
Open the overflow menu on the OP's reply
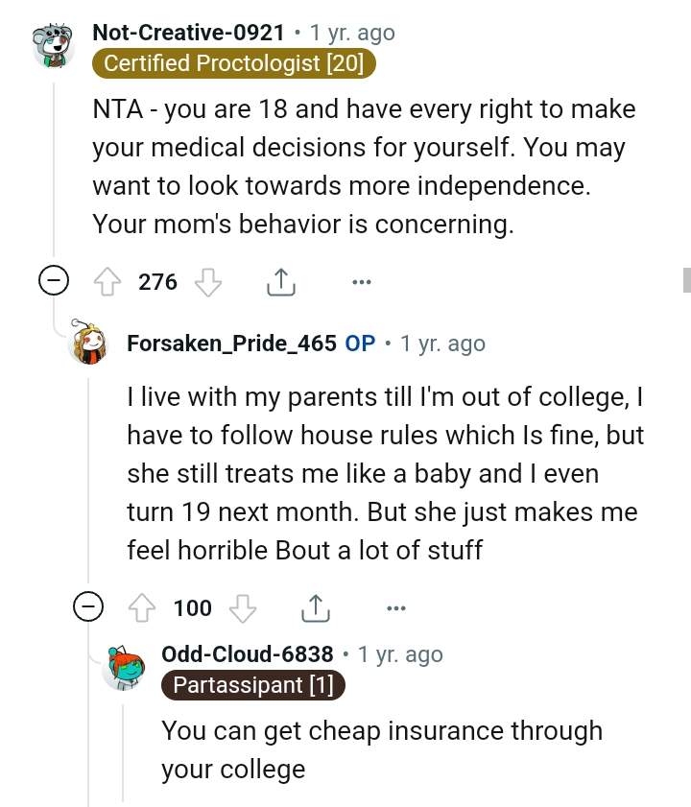(396, 607)
